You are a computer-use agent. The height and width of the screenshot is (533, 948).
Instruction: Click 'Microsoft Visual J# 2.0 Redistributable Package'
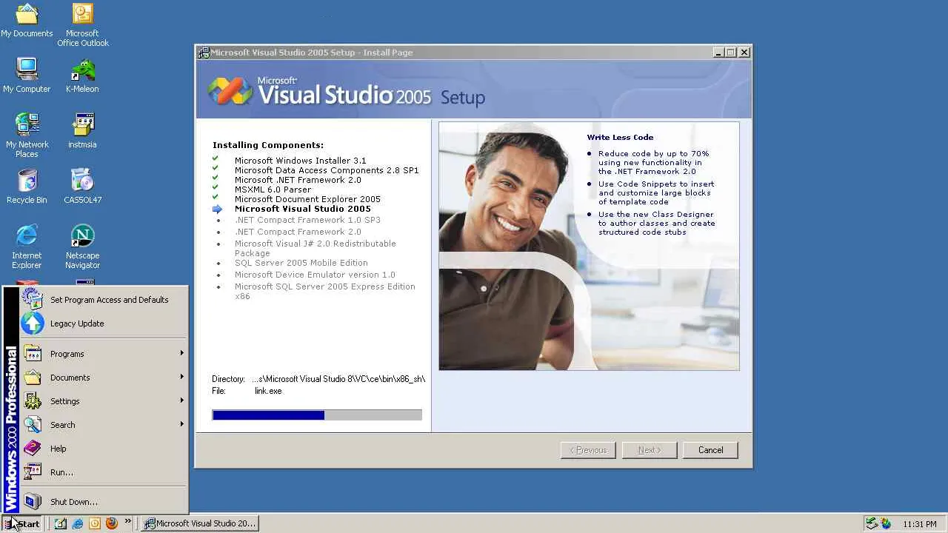point(316,248)
